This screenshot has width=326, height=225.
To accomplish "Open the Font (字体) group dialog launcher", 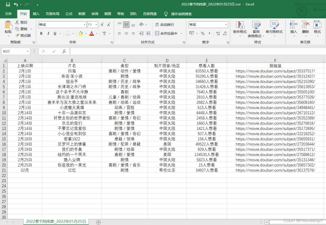I will (112, 42).
